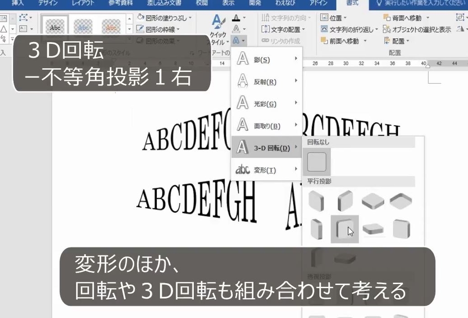The width and height of the screenshot is (468, 318).
Task: Apply last preset in second 平行投影 row
Action: coord(401,229)
